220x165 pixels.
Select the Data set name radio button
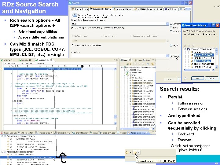point(73,36)
